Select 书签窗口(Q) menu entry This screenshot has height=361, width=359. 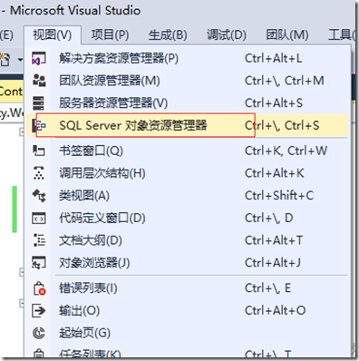coord(188,151)
